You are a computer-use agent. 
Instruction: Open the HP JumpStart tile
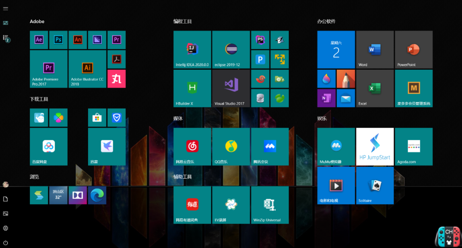[375, 147]
